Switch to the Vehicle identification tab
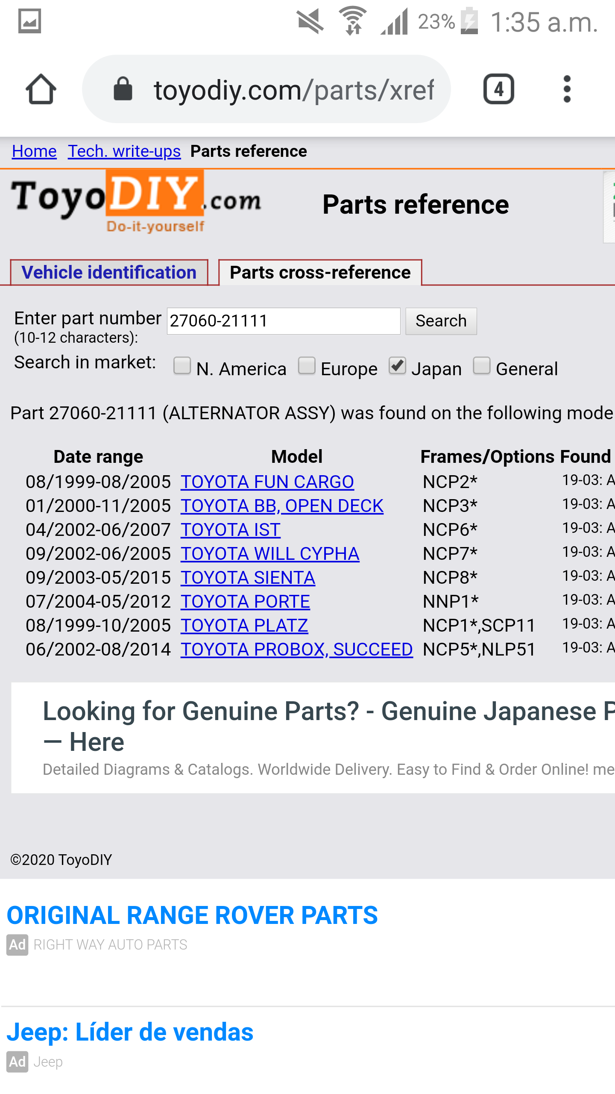The image size is (615, 1094). click(x=109, y=272)
